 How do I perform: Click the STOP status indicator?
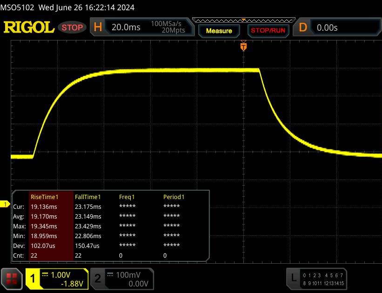[x=72, y=27]
